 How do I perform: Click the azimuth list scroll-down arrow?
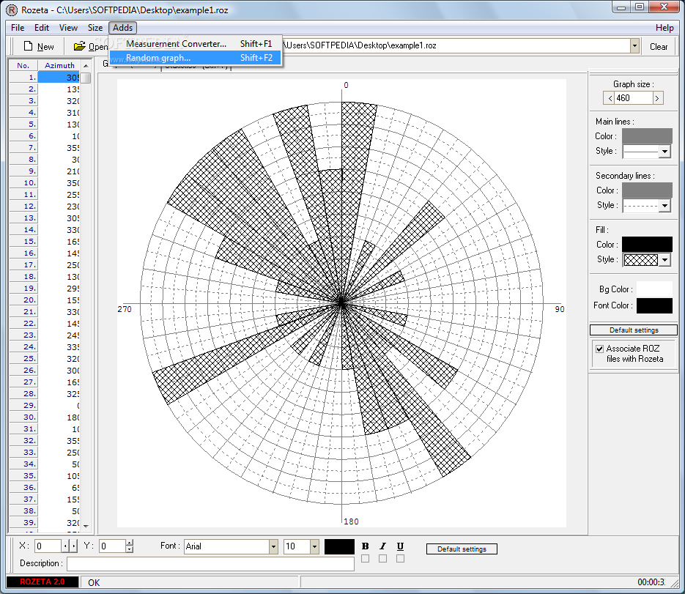[86, 526]
